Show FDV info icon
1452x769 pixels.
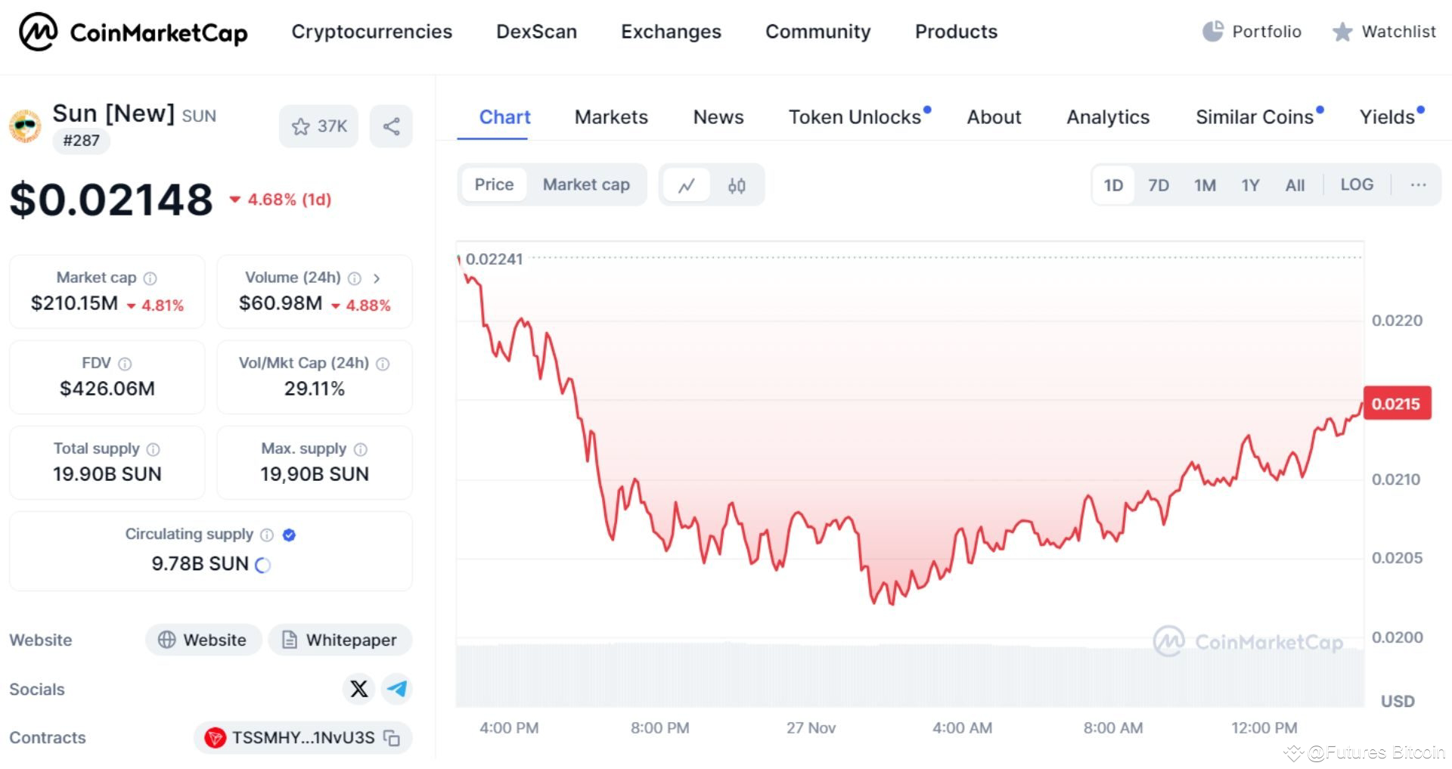pyautogui.click(x=126, y=364)
